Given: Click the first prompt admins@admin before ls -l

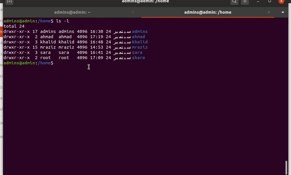Looking at the screenshot, I should (19, 21).
